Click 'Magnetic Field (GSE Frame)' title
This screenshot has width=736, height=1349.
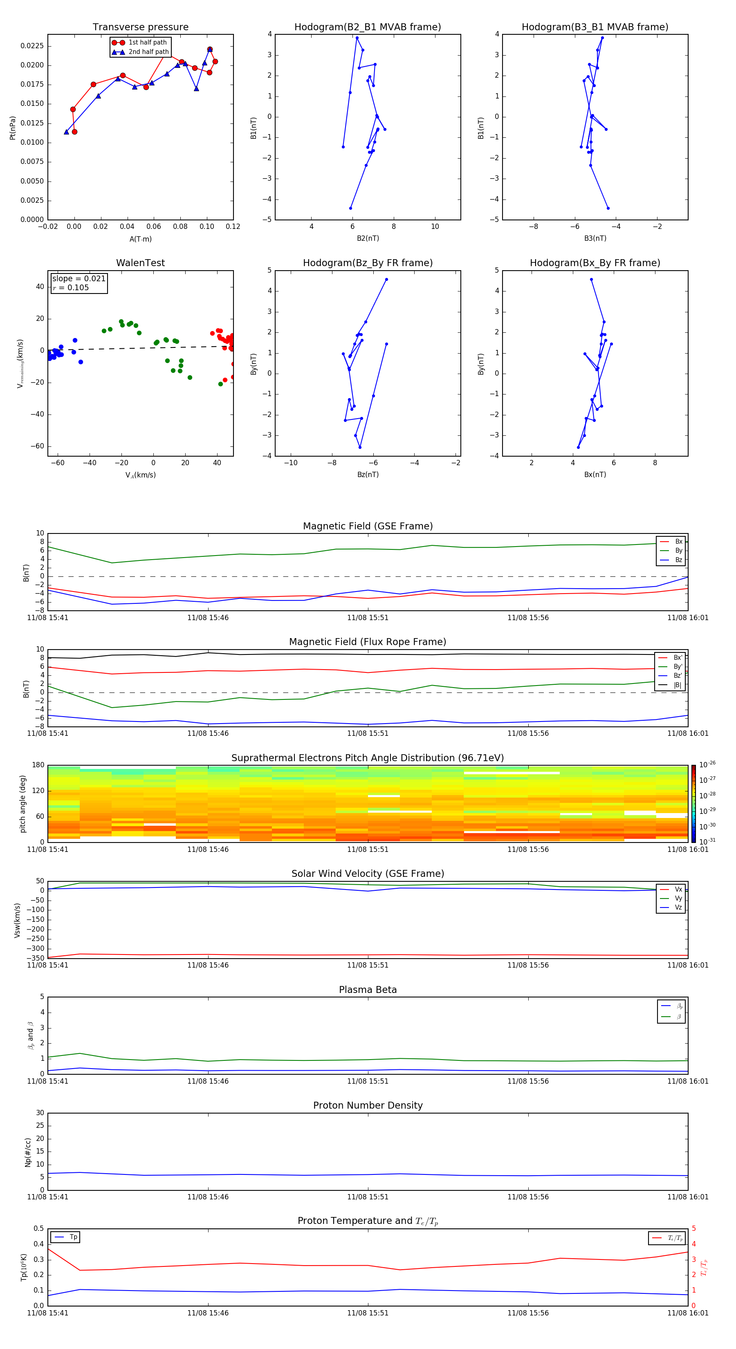(x=368, y=526)
